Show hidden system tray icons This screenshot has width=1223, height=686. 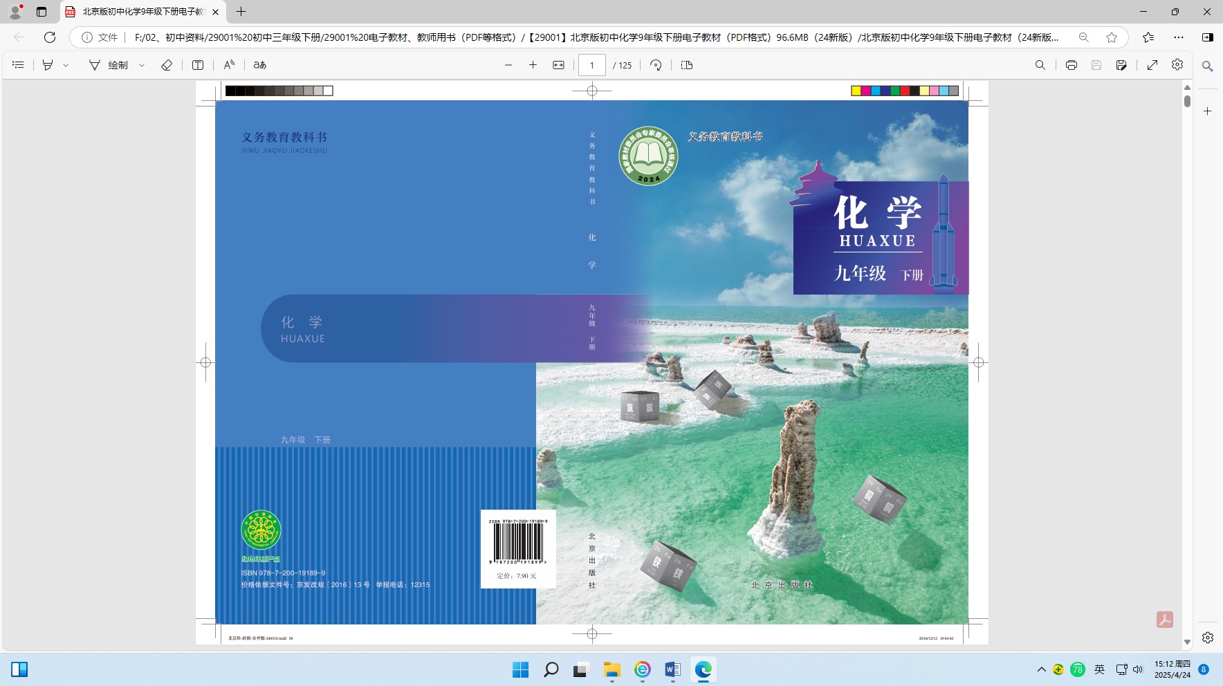(1041, 669)
